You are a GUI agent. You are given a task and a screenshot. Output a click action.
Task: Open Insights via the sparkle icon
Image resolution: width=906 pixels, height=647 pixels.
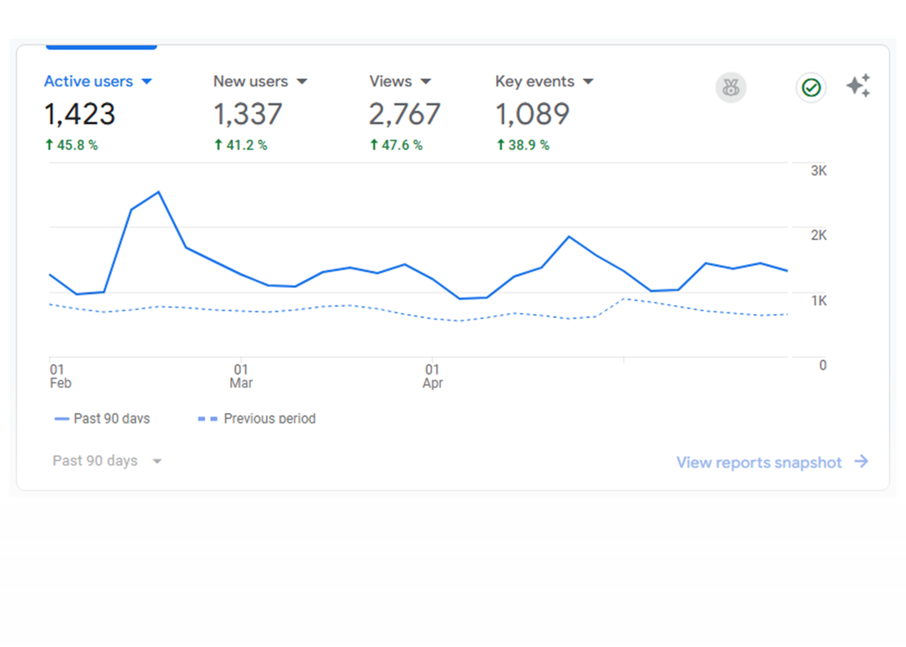(x=858, y=85)
